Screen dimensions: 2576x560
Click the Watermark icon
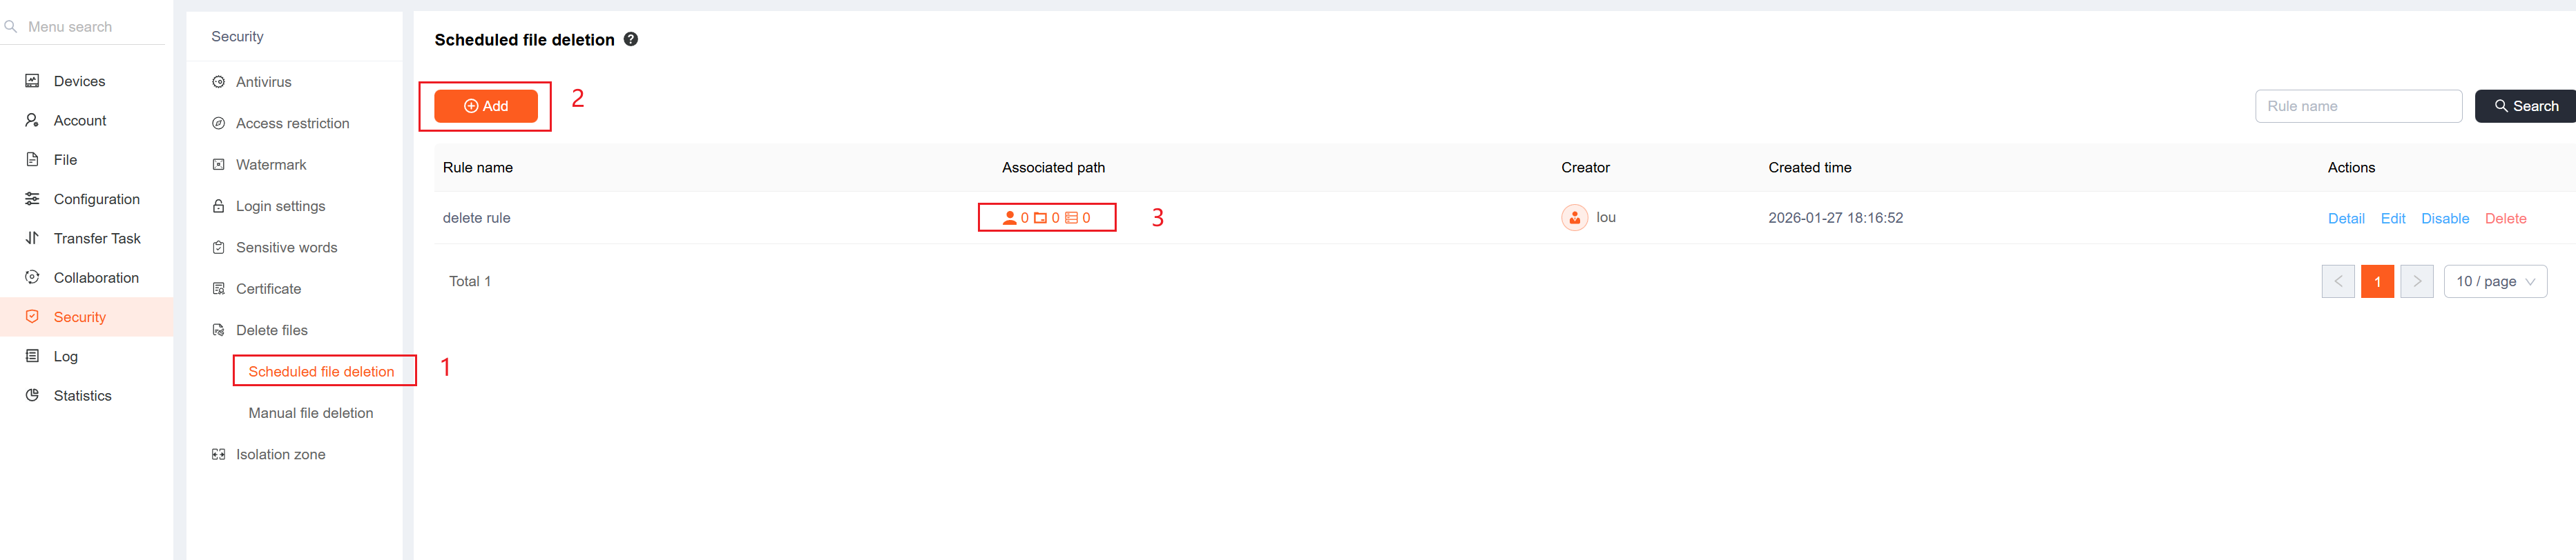pyautogui.click(x=218, y=165)
